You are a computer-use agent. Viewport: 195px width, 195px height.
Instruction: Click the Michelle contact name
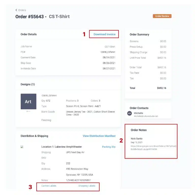coord(138,113)
